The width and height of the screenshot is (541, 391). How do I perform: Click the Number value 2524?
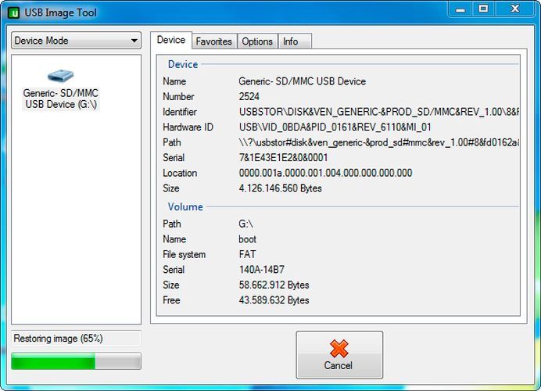click(x=249, y=97)
